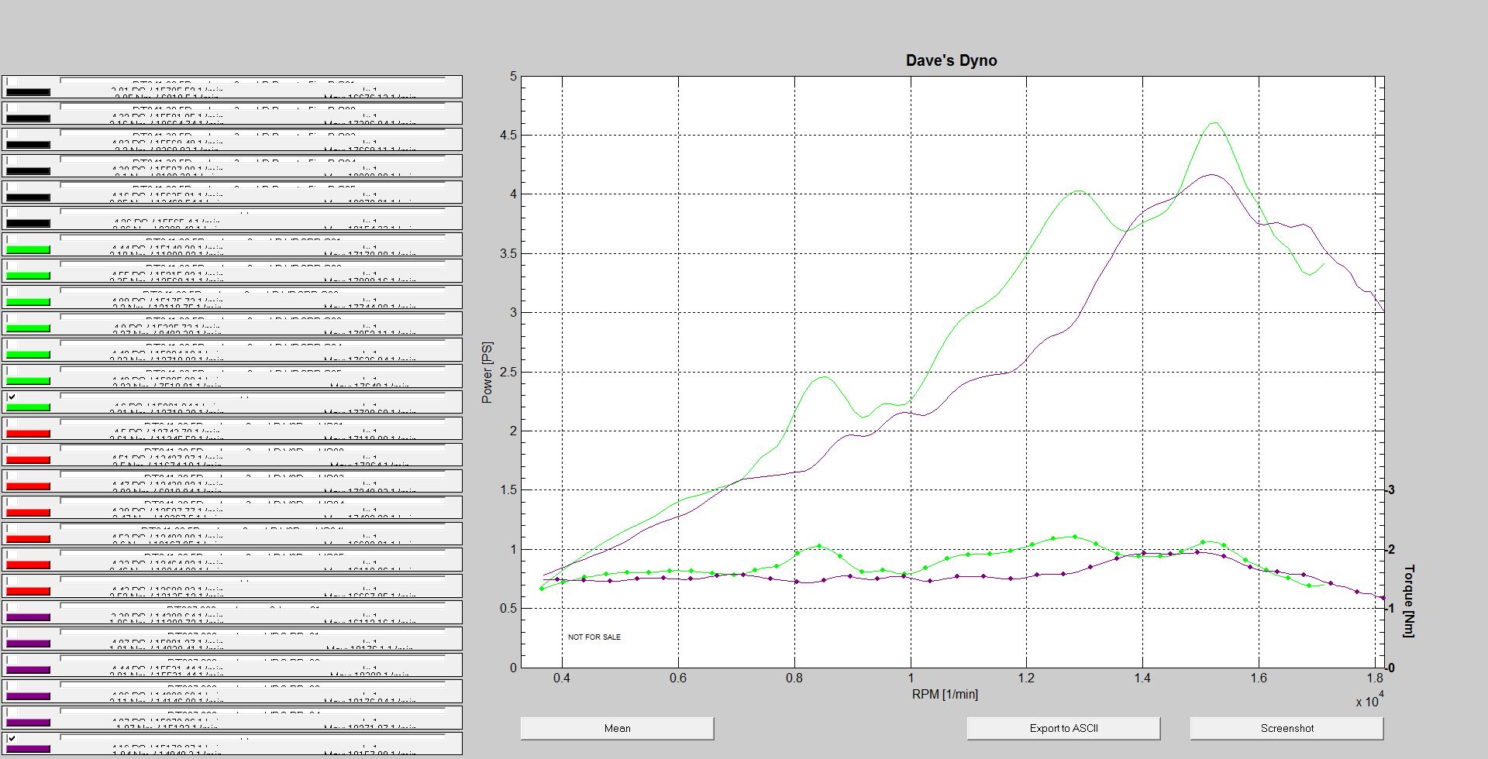
Task: Click the Mean button
Action: pyautogui.click(x=617, y=728)
